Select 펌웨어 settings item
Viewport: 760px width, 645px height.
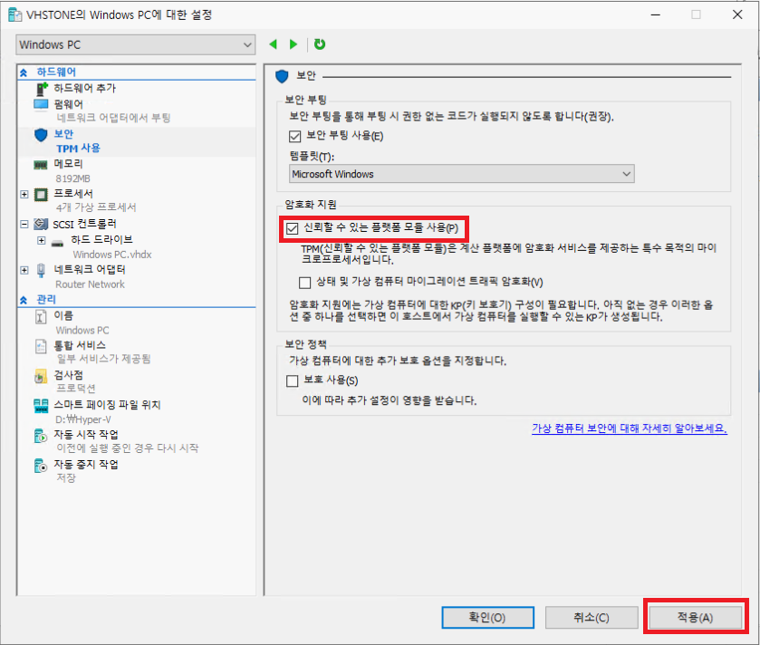click(x=68, y=104)
